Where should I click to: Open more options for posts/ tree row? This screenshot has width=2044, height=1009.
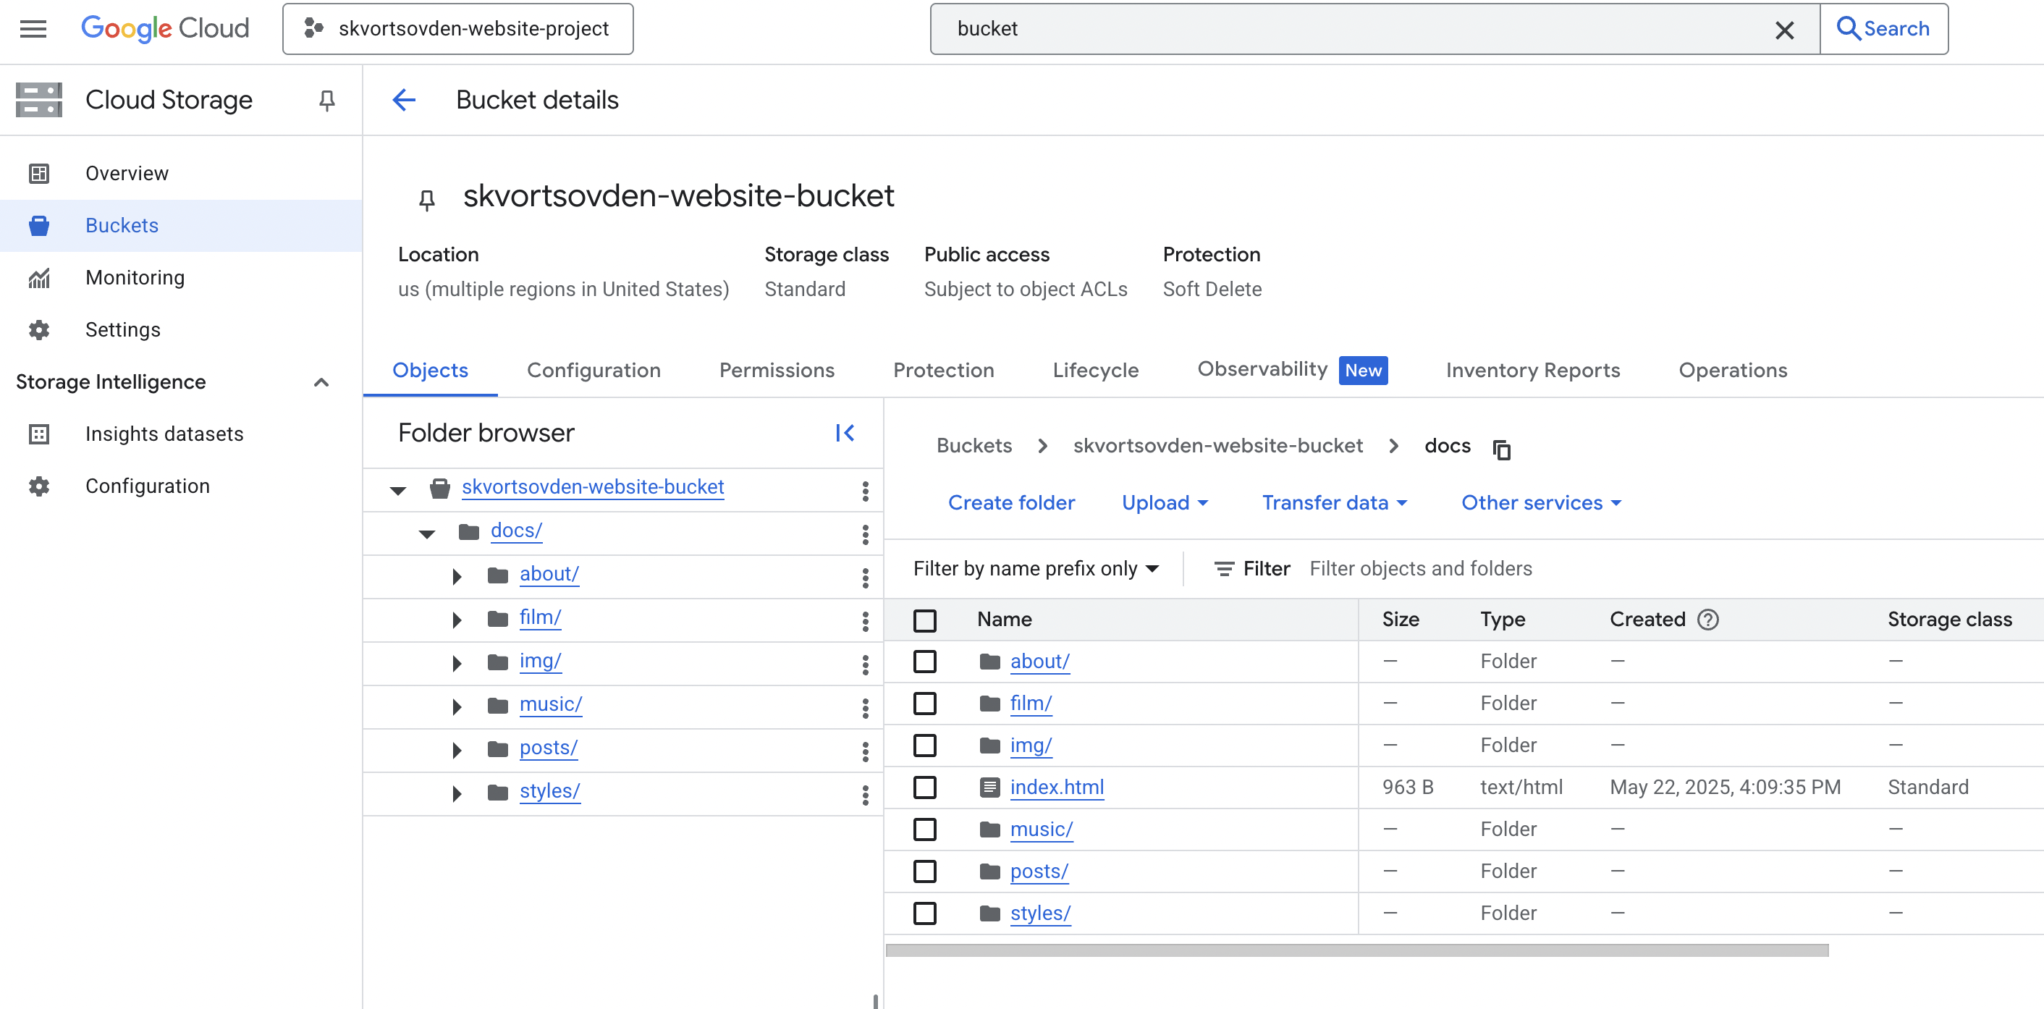coord(865,751)
